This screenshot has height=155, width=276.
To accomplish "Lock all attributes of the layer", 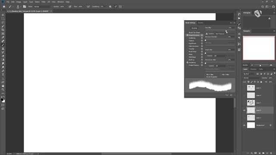I will tap(261, 82).
